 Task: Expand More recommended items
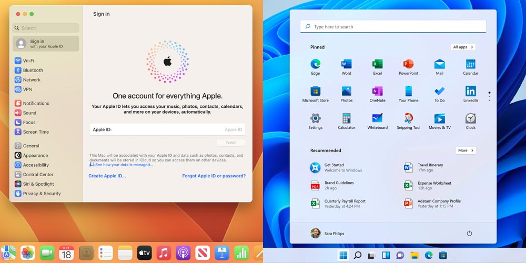pos(466,150)
